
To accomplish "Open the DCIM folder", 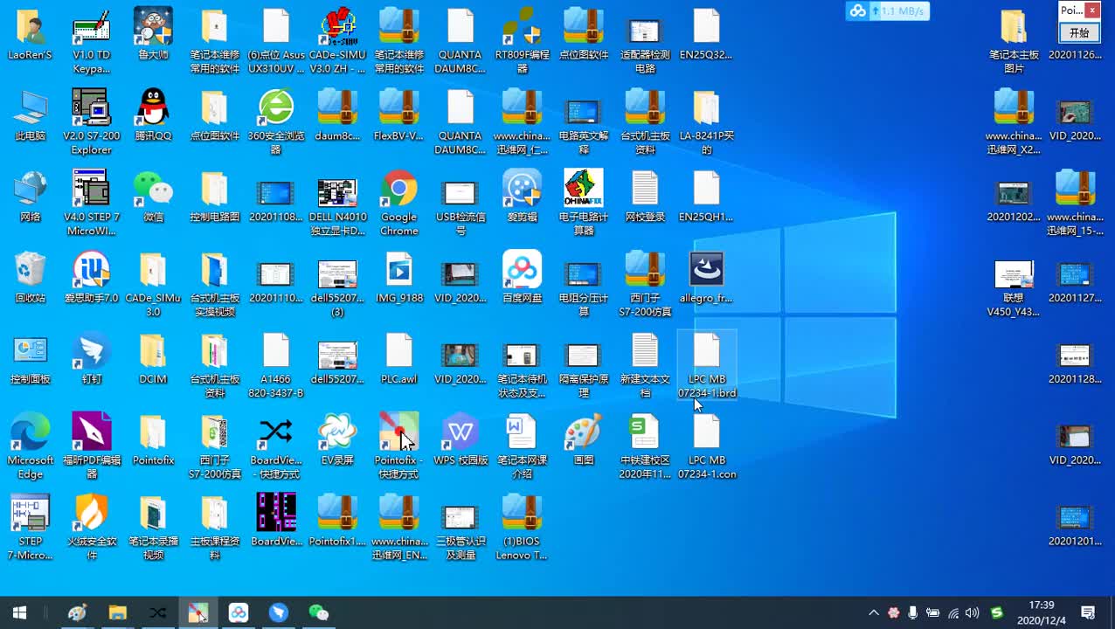I will (x=153, y=359).
